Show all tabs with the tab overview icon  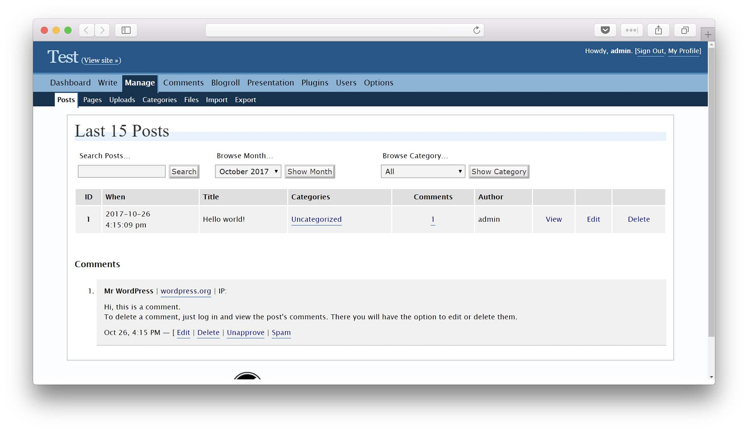coord(685,30)
